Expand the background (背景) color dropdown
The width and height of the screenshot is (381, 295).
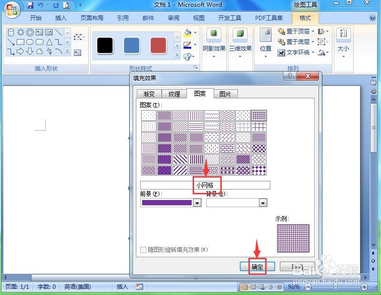coord(263,202)
